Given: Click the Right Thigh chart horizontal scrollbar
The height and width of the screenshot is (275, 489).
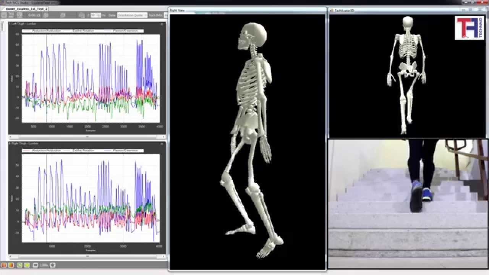Looking at the screenshot, I should tap(87, 257).
